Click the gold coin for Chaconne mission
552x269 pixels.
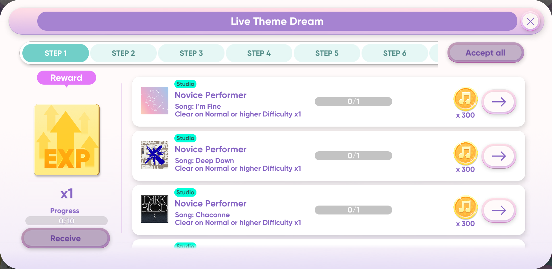[465, 207]
